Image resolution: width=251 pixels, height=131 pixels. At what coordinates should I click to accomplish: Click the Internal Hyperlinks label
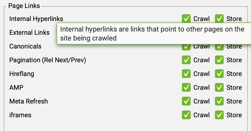point(36,19)
